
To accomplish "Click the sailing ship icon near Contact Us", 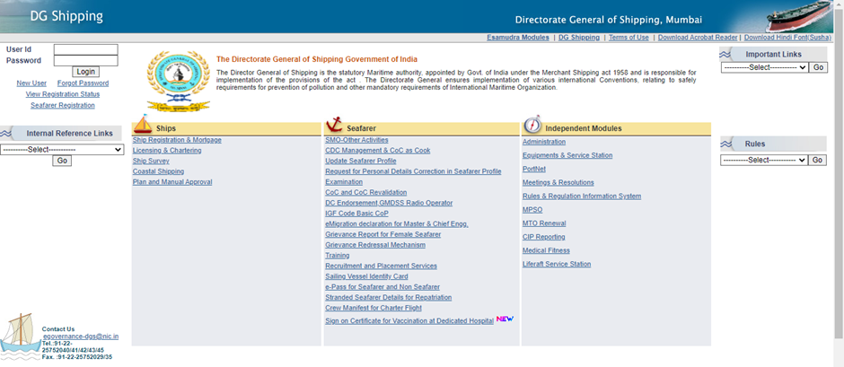I will click(x=21, y=336).
